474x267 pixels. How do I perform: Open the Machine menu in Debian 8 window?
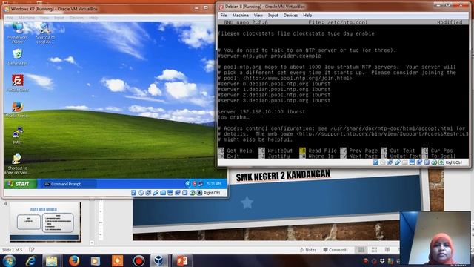(240, 15)
